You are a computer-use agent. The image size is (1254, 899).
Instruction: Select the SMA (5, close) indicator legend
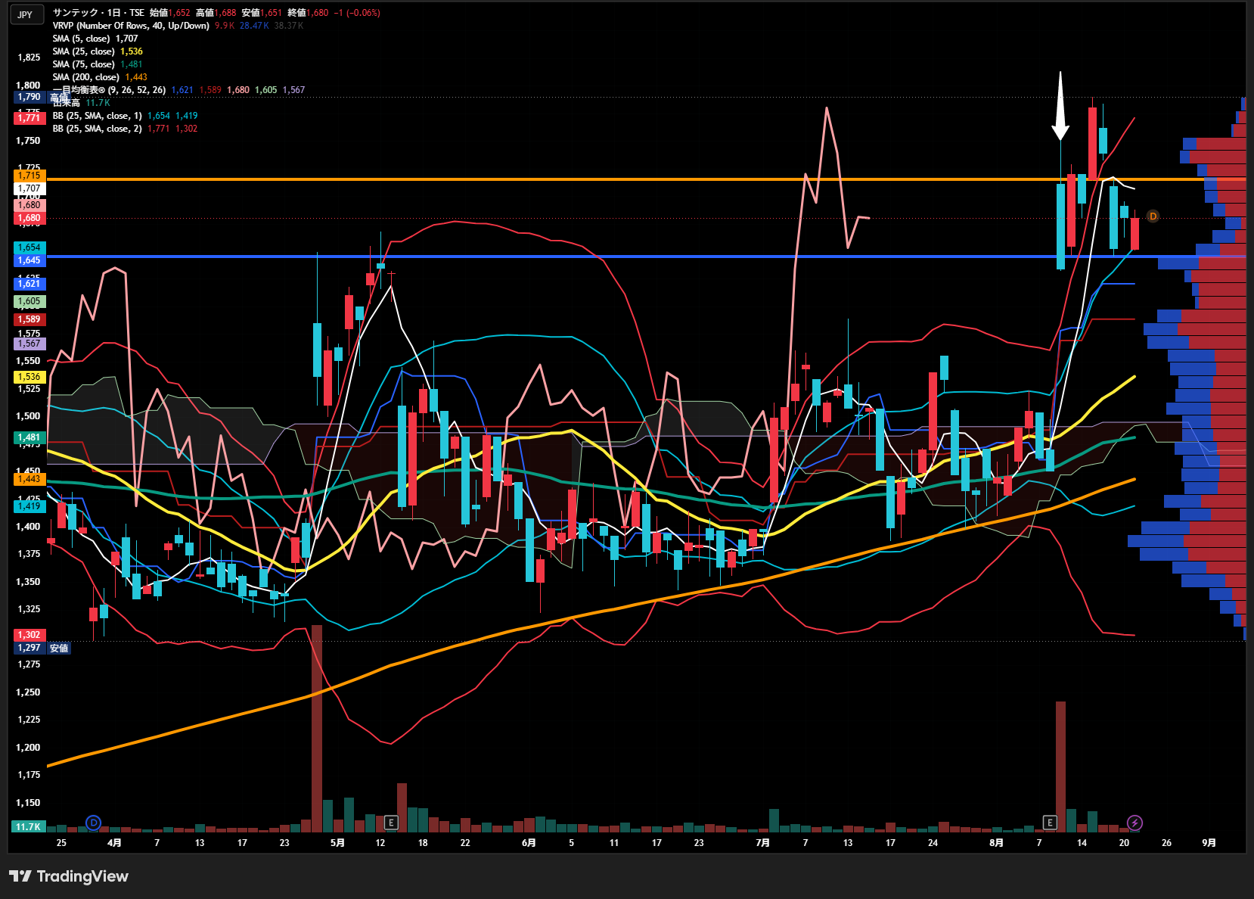click(x=81, y=39)
